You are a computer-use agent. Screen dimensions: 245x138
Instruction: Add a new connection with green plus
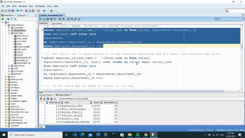point(3,19)
